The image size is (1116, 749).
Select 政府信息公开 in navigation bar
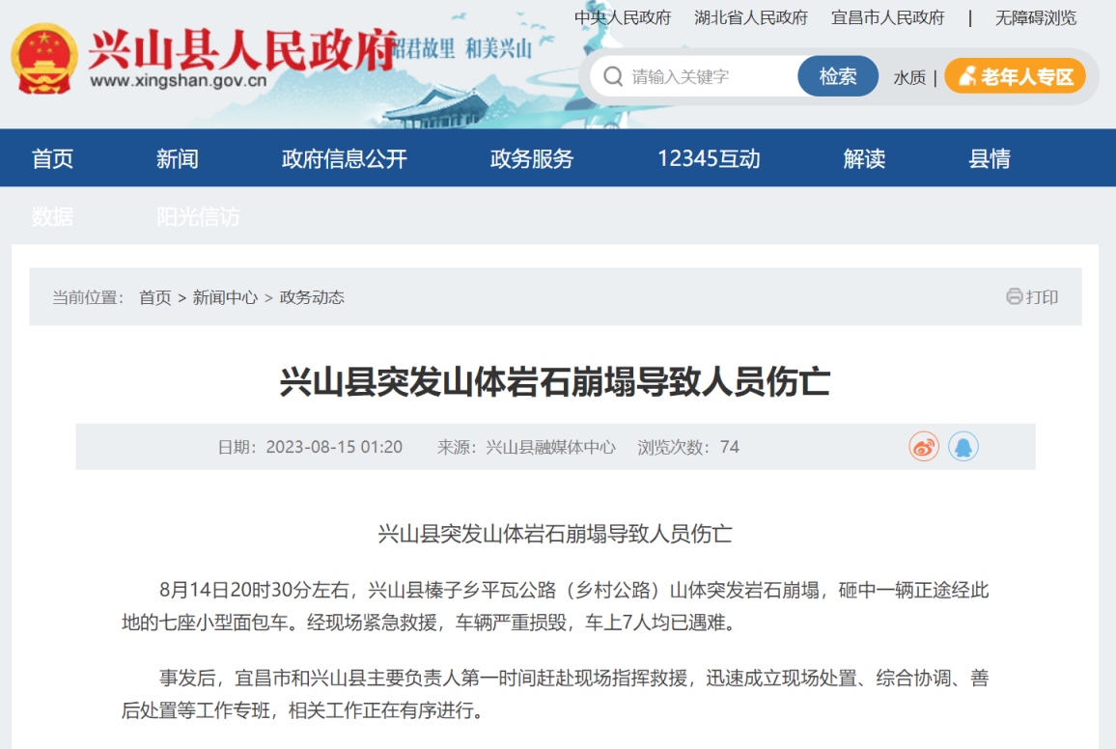coord(344,159)
